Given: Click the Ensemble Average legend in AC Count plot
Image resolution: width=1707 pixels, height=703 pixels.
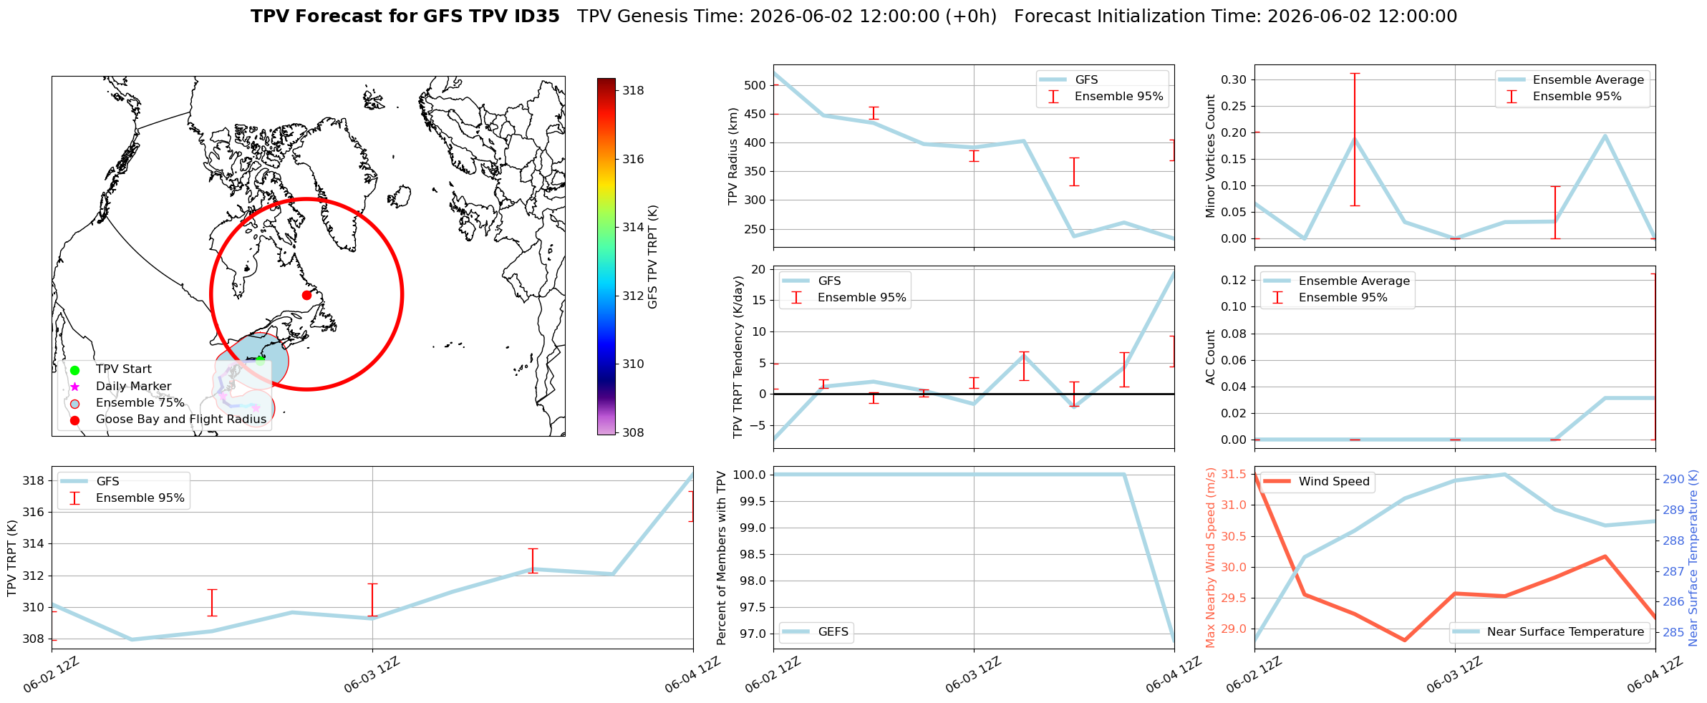Looking at the screenshot, I should [1336, 281].
